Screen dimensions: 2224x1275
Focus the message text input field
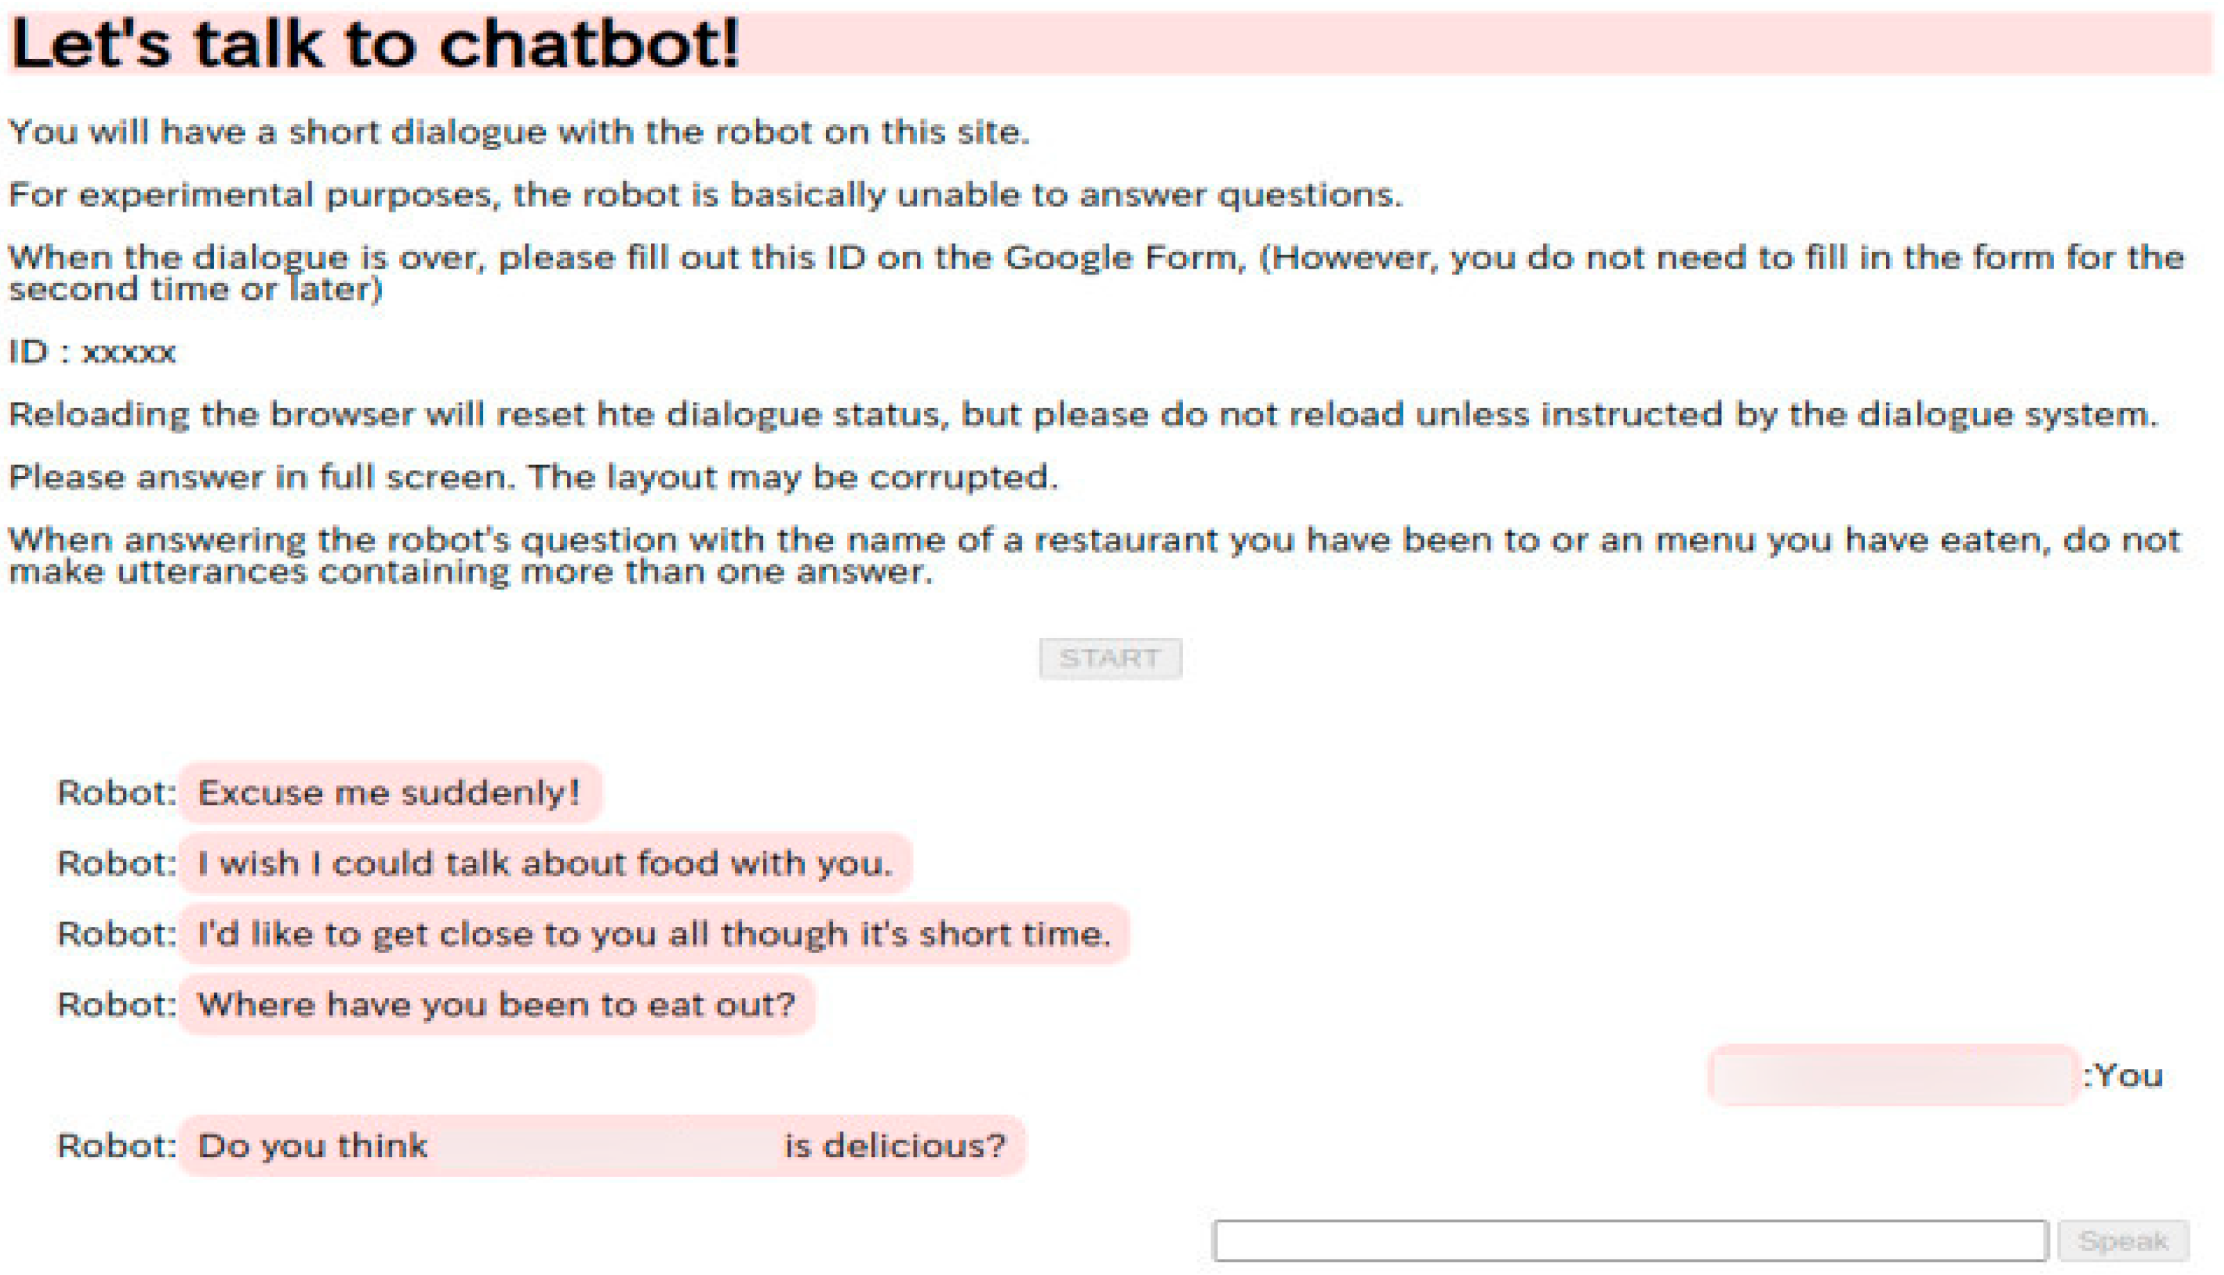[1629, 1240]
